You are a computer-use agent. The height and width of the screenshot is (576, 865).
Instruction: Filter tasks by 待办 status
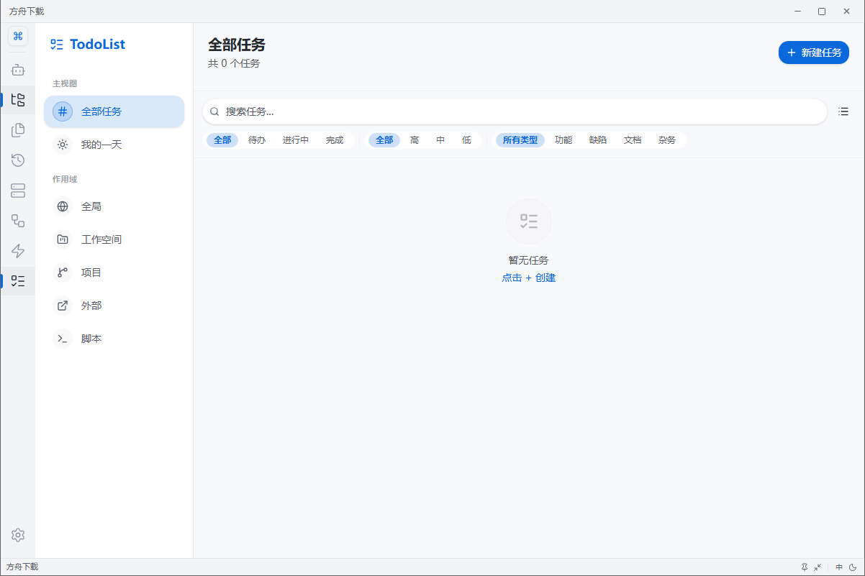[x=256, y=140]
